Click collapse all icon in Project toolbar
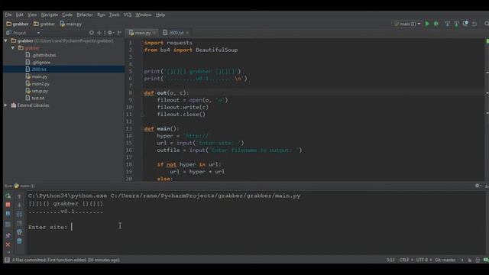The height and width of the screenshot is (275, 489). (99, 32)
